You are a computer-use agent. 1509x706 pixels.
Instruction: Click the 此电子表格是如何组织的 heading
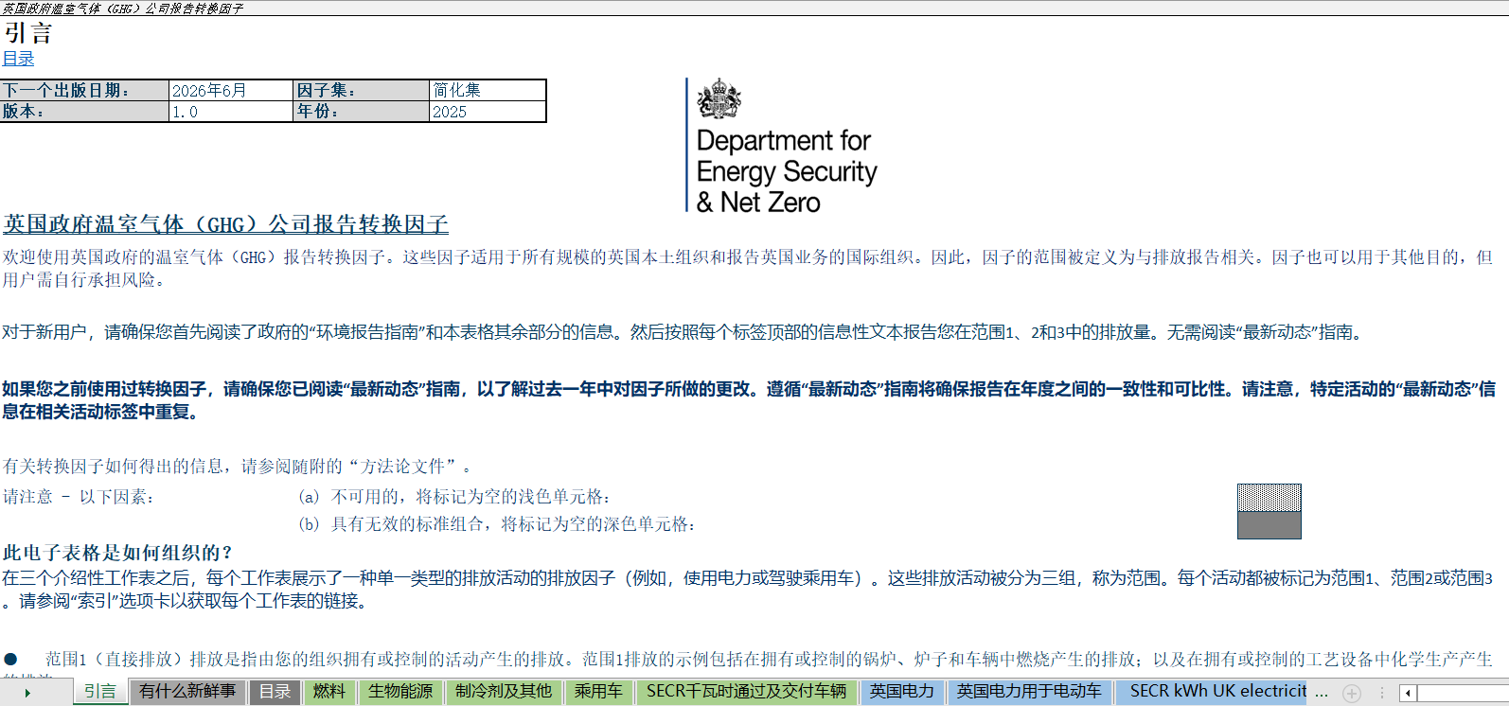[117, 553]
